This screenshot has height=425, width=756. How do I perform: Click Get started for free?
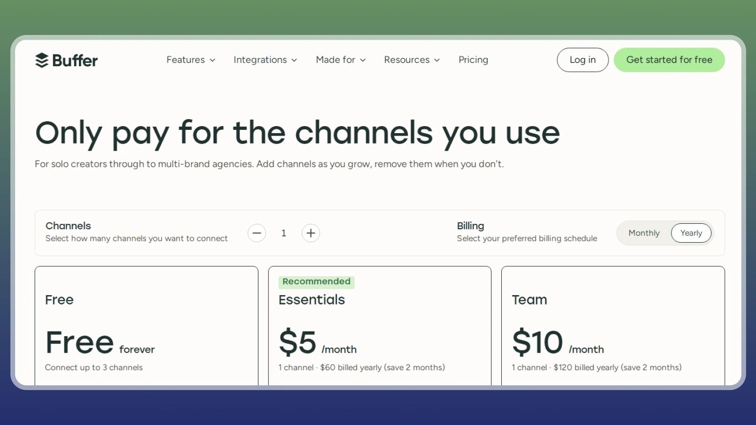pyautogui.click(x=669, y=60)
